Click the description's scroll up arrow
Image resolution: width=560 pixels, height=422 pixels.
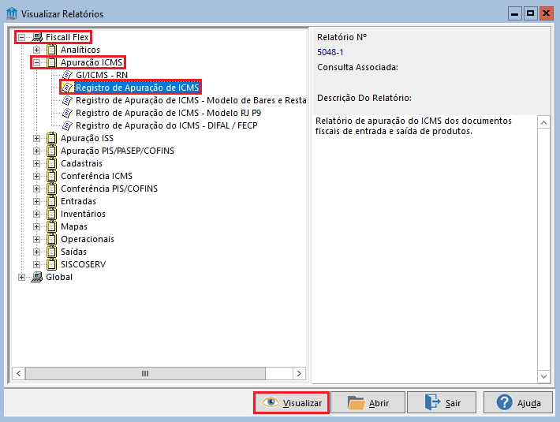click(543, 123)
